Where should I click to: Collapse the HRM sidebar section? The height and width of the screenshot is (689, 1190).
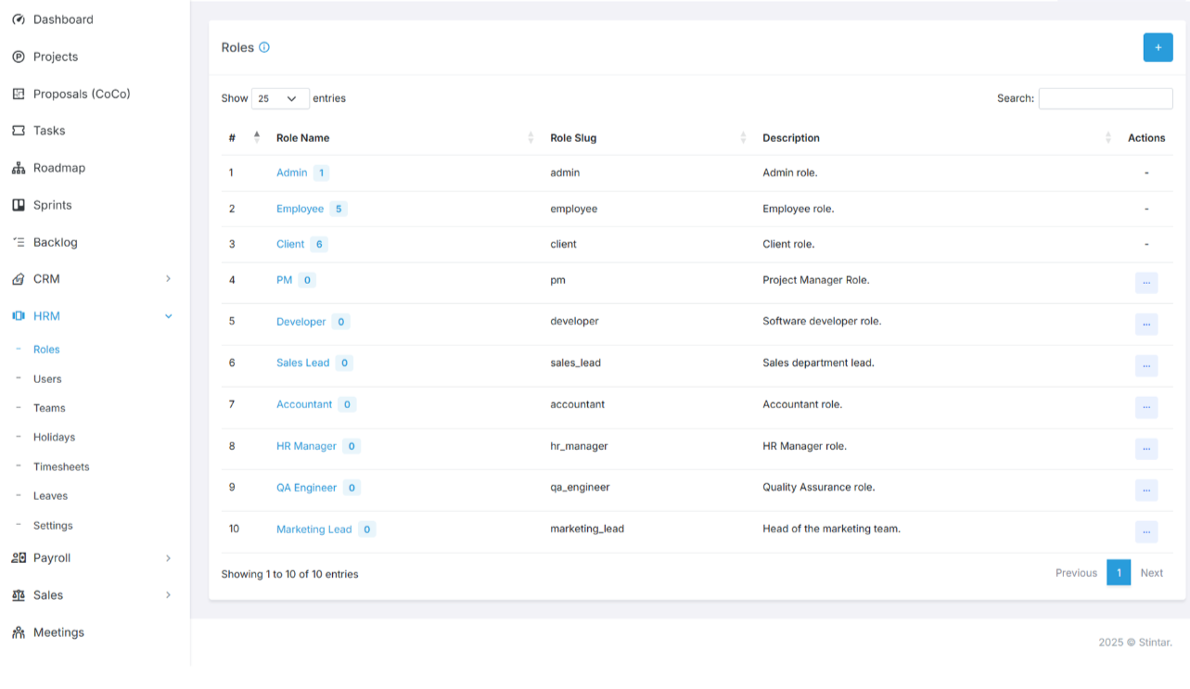tap(168, 316)
